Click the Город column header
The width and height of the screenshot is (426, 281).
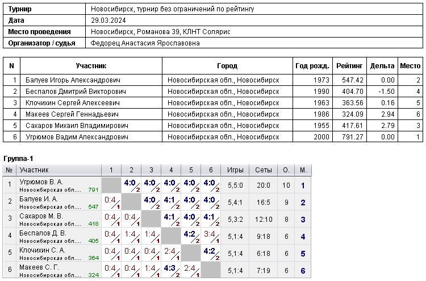pos(227,66)
